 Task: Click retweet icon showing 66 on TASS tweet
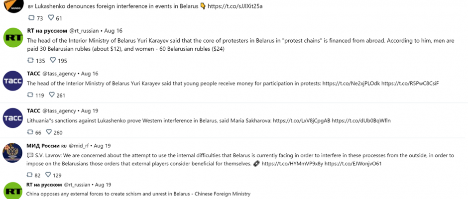(30, 132)
